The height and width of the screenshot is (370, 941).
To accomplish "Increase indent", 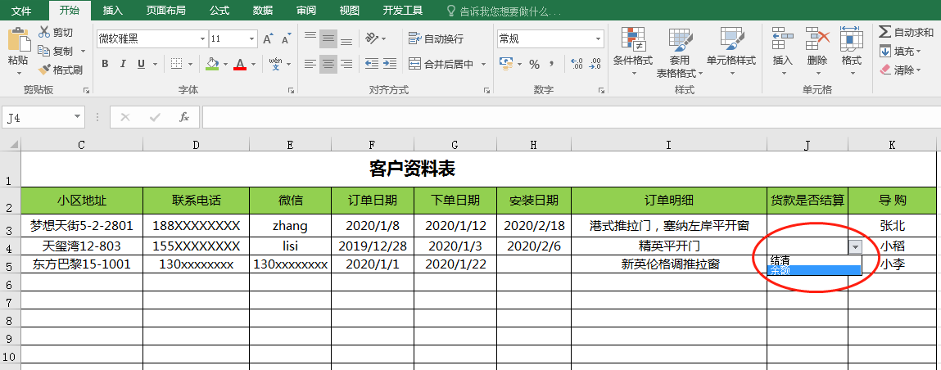I will pos(390,64).
